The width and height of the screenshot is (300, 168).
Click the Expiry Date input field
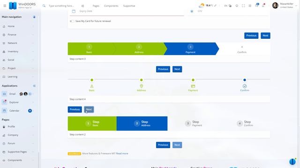131,11
